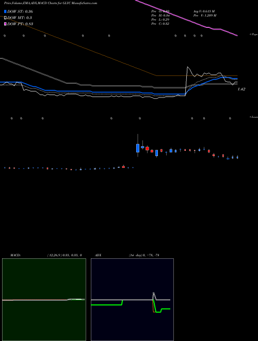
Task: Select the 'DOW PT: 0.83' legend label
Action: [x=20, y=24]
